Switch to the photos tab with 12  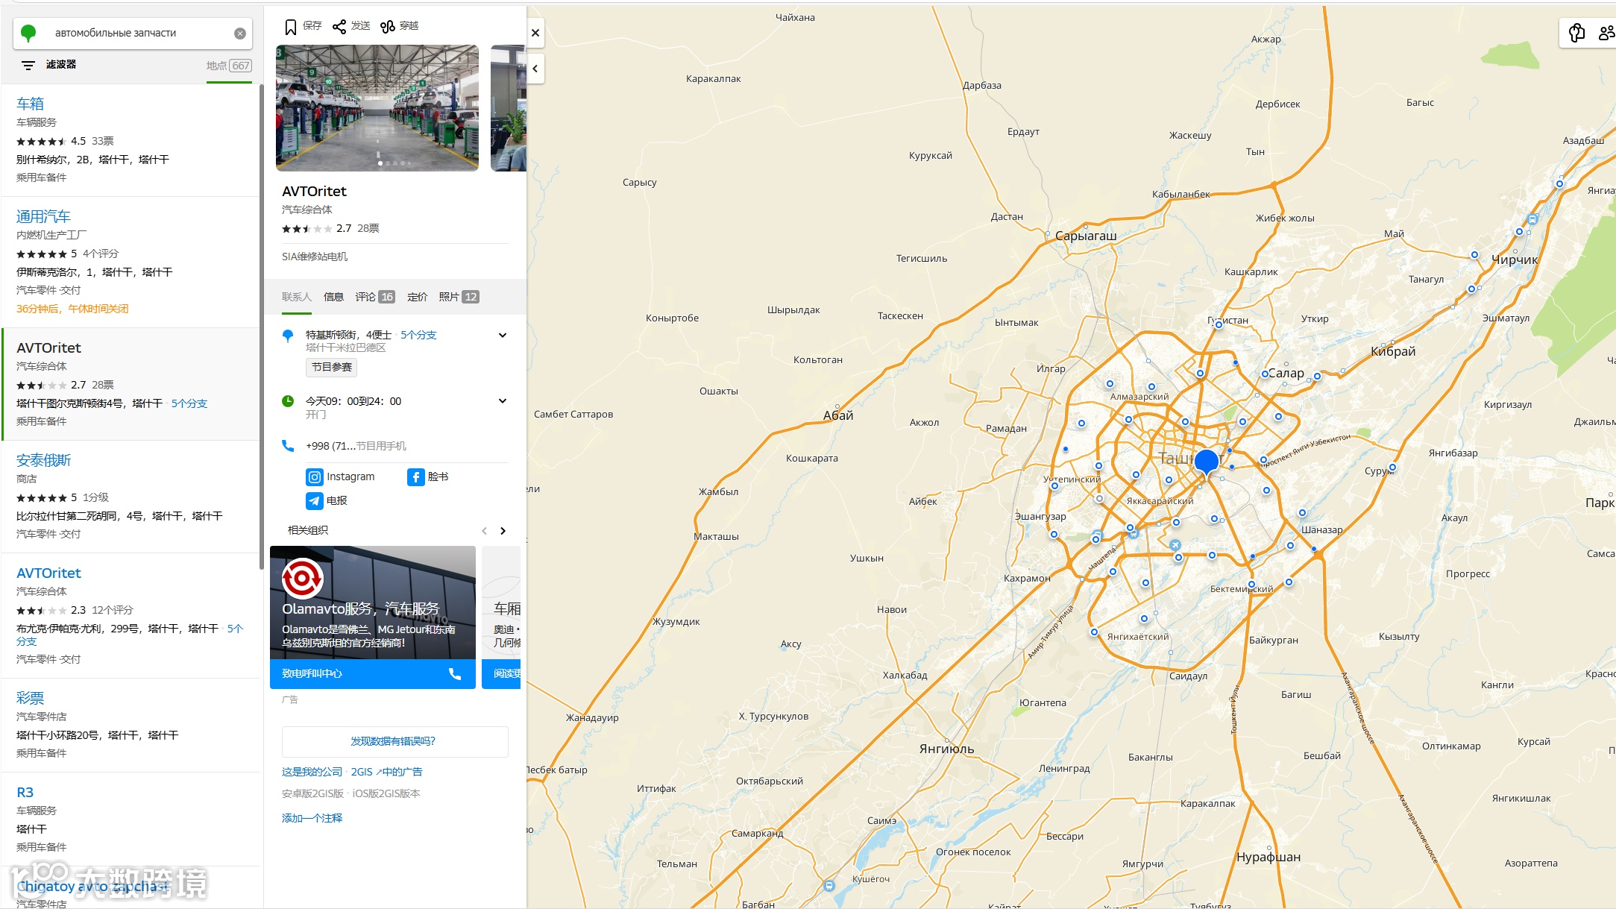click(458, 297)
